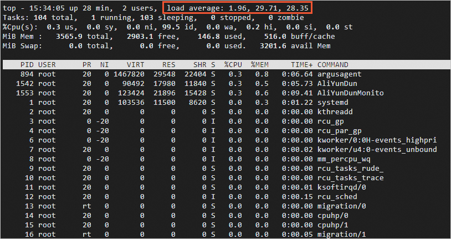The width and height of the screenshot is (451, 239).
Task: Click the top time 15:34:05
Action: tap(47, 8)
